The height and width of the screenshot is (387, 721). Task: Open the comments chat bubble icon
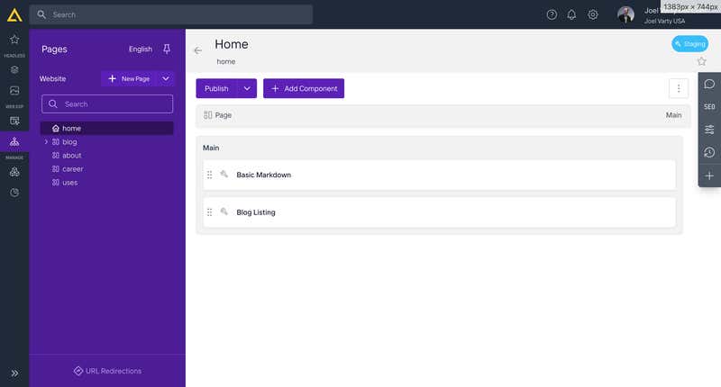tap(709, 84)
